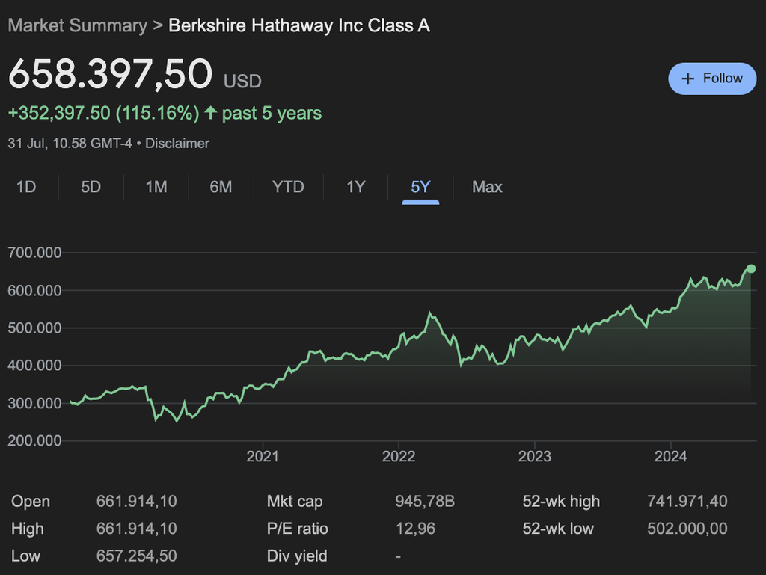Show the 1Y price chart
Viewport: 766px width, 575px height.
pos(355,187)
